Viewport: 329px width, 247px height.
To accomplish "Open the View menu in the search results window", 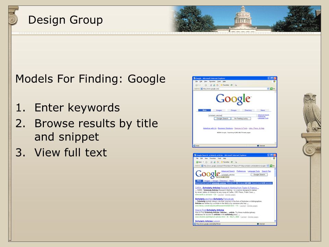I will pos(206,158).
